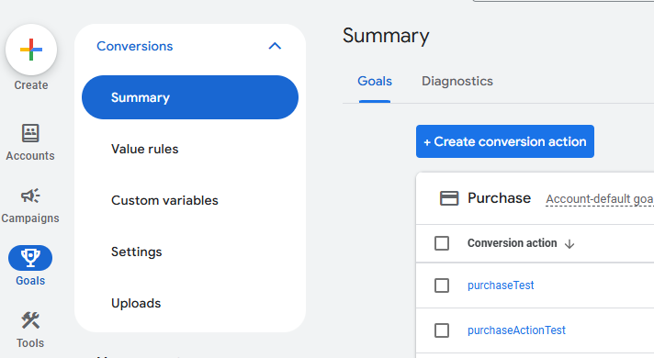Image resolution: width=654 pixels, height=358 pixels.
Task: Switch to the Diagnostics tab
Action: point(457,81)
